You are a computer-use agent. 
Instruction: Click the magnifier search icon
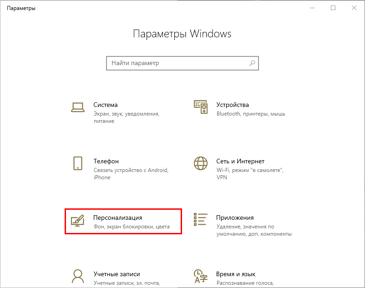[x=252, y=63]
